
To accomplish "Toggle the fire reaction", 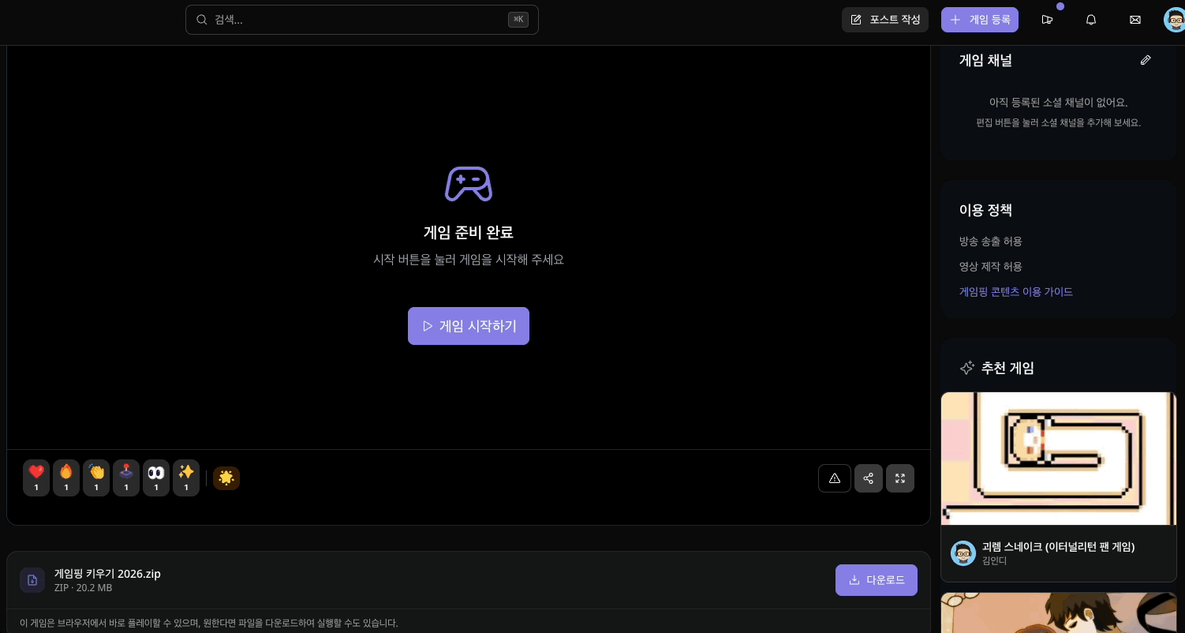I will coord(66,478).
